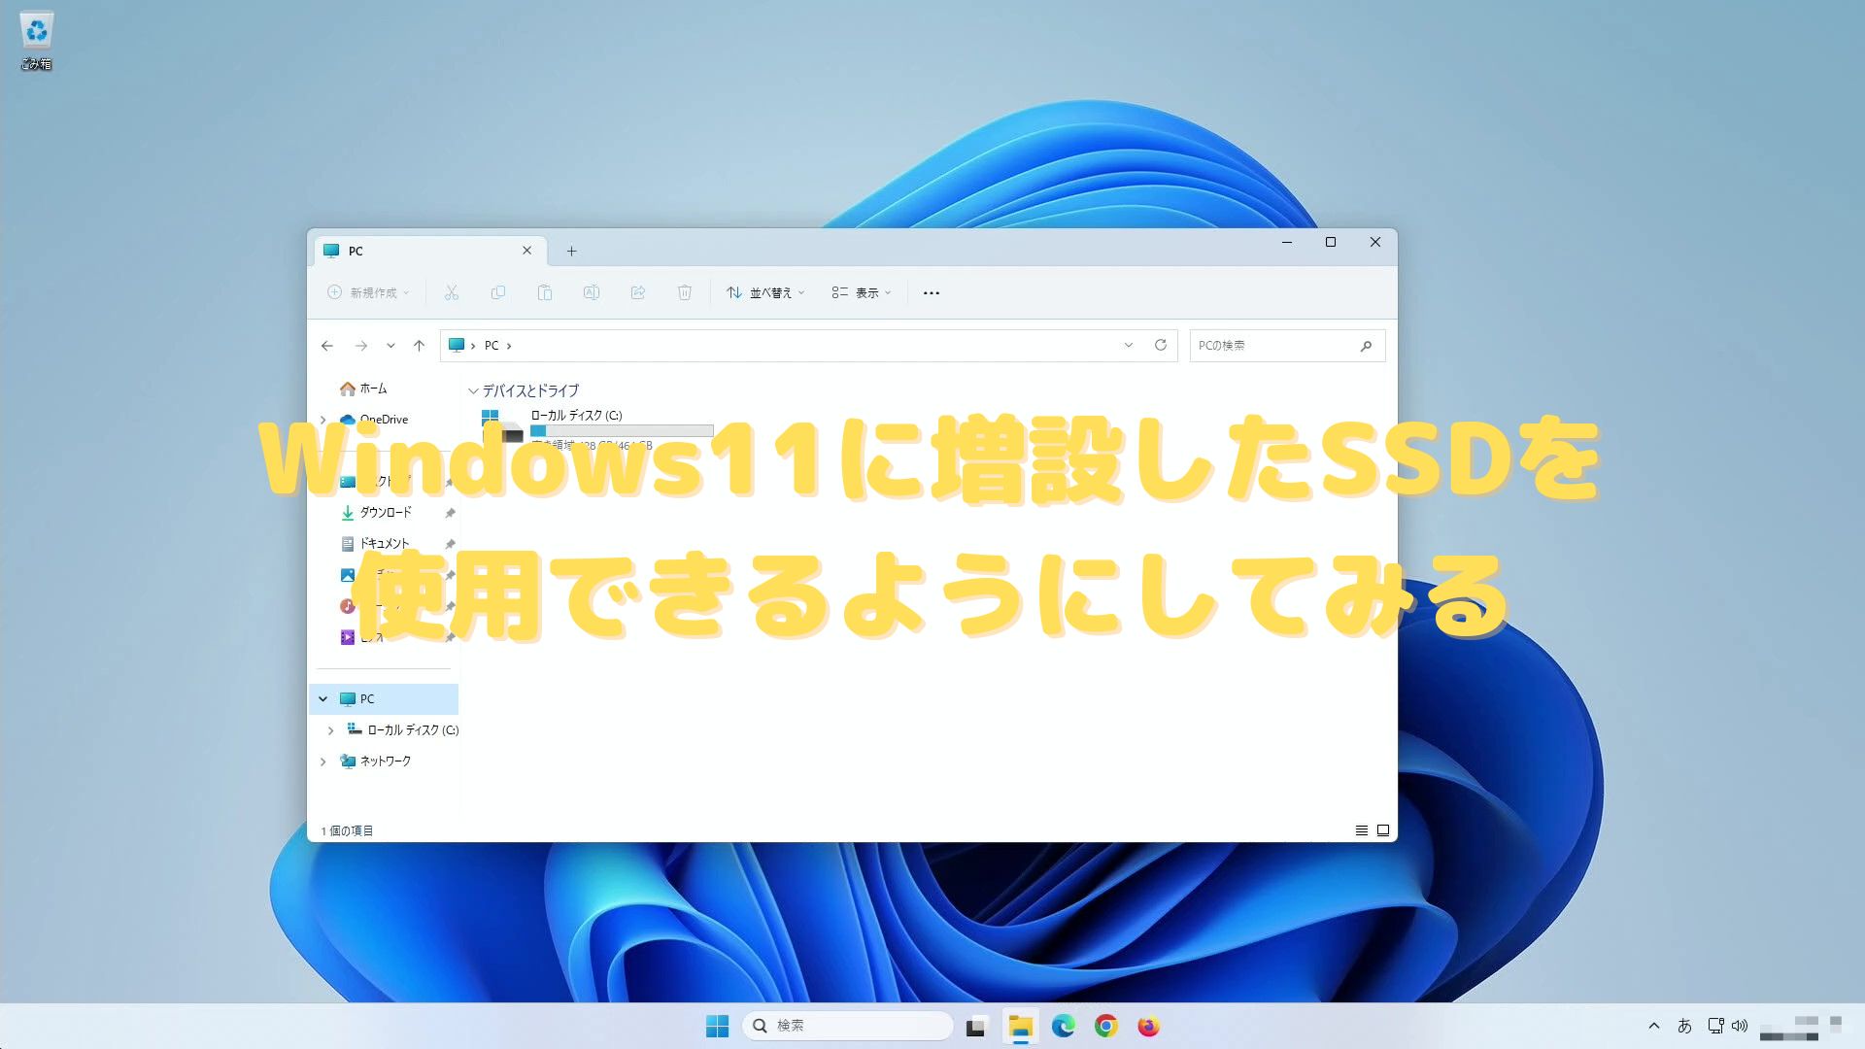Open address bar history dropdown

click(1128, 346)
